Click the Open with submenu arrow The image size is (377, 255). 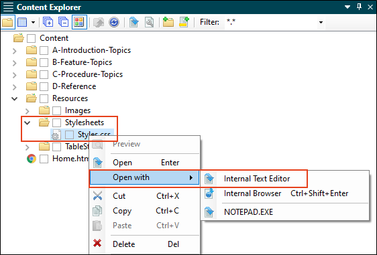coord(191,177)
